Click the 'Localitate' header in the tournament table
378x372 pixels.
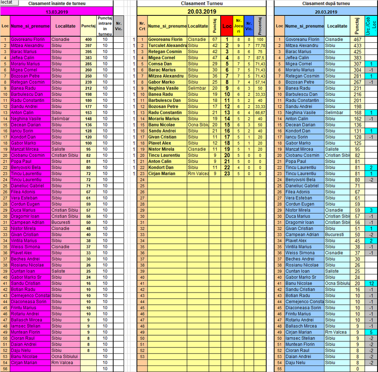coord(198,26)
